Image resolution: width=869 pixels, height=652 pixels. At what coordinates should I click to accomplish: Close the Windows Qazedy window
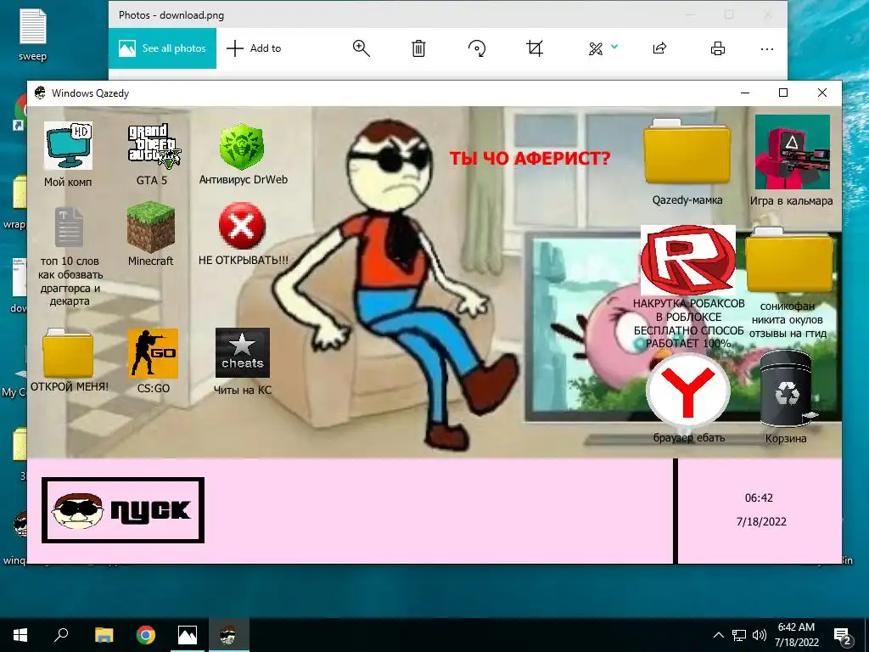click(x=822, y=93)
